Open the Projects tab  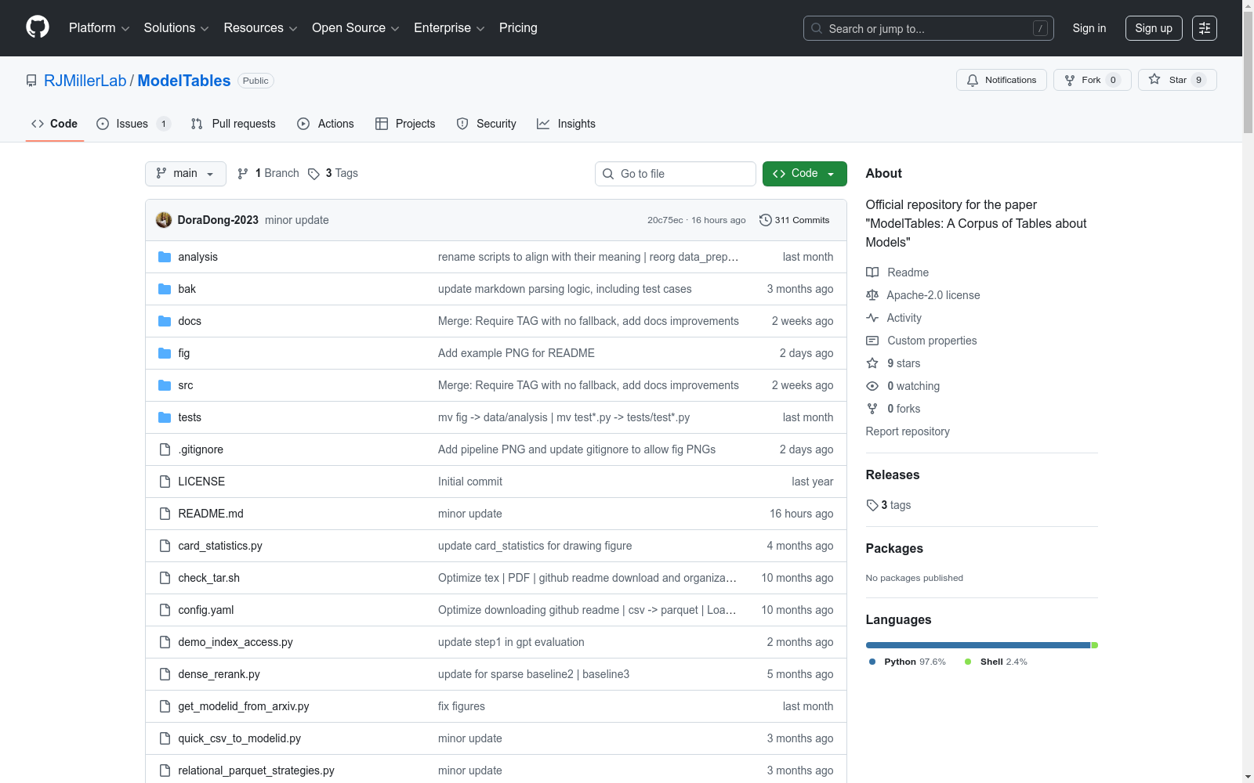coord(405,124)
